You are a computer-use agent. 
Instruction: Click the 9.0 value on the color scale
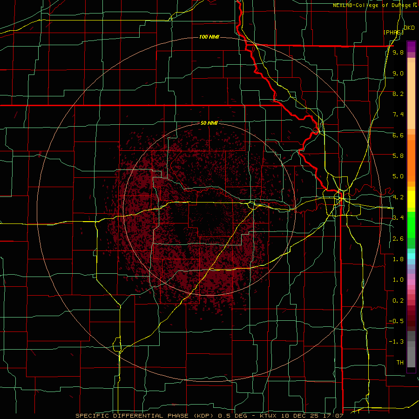point(398,73)
